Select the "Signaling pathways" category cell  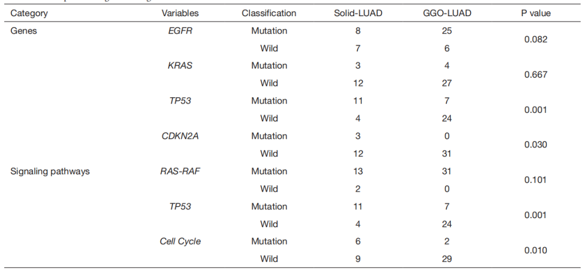click(50, 171)
